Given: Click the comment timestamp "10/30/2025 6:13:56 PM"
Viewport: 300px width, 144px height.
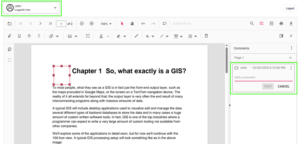Looking at the screenshot, I should [268, 68].
